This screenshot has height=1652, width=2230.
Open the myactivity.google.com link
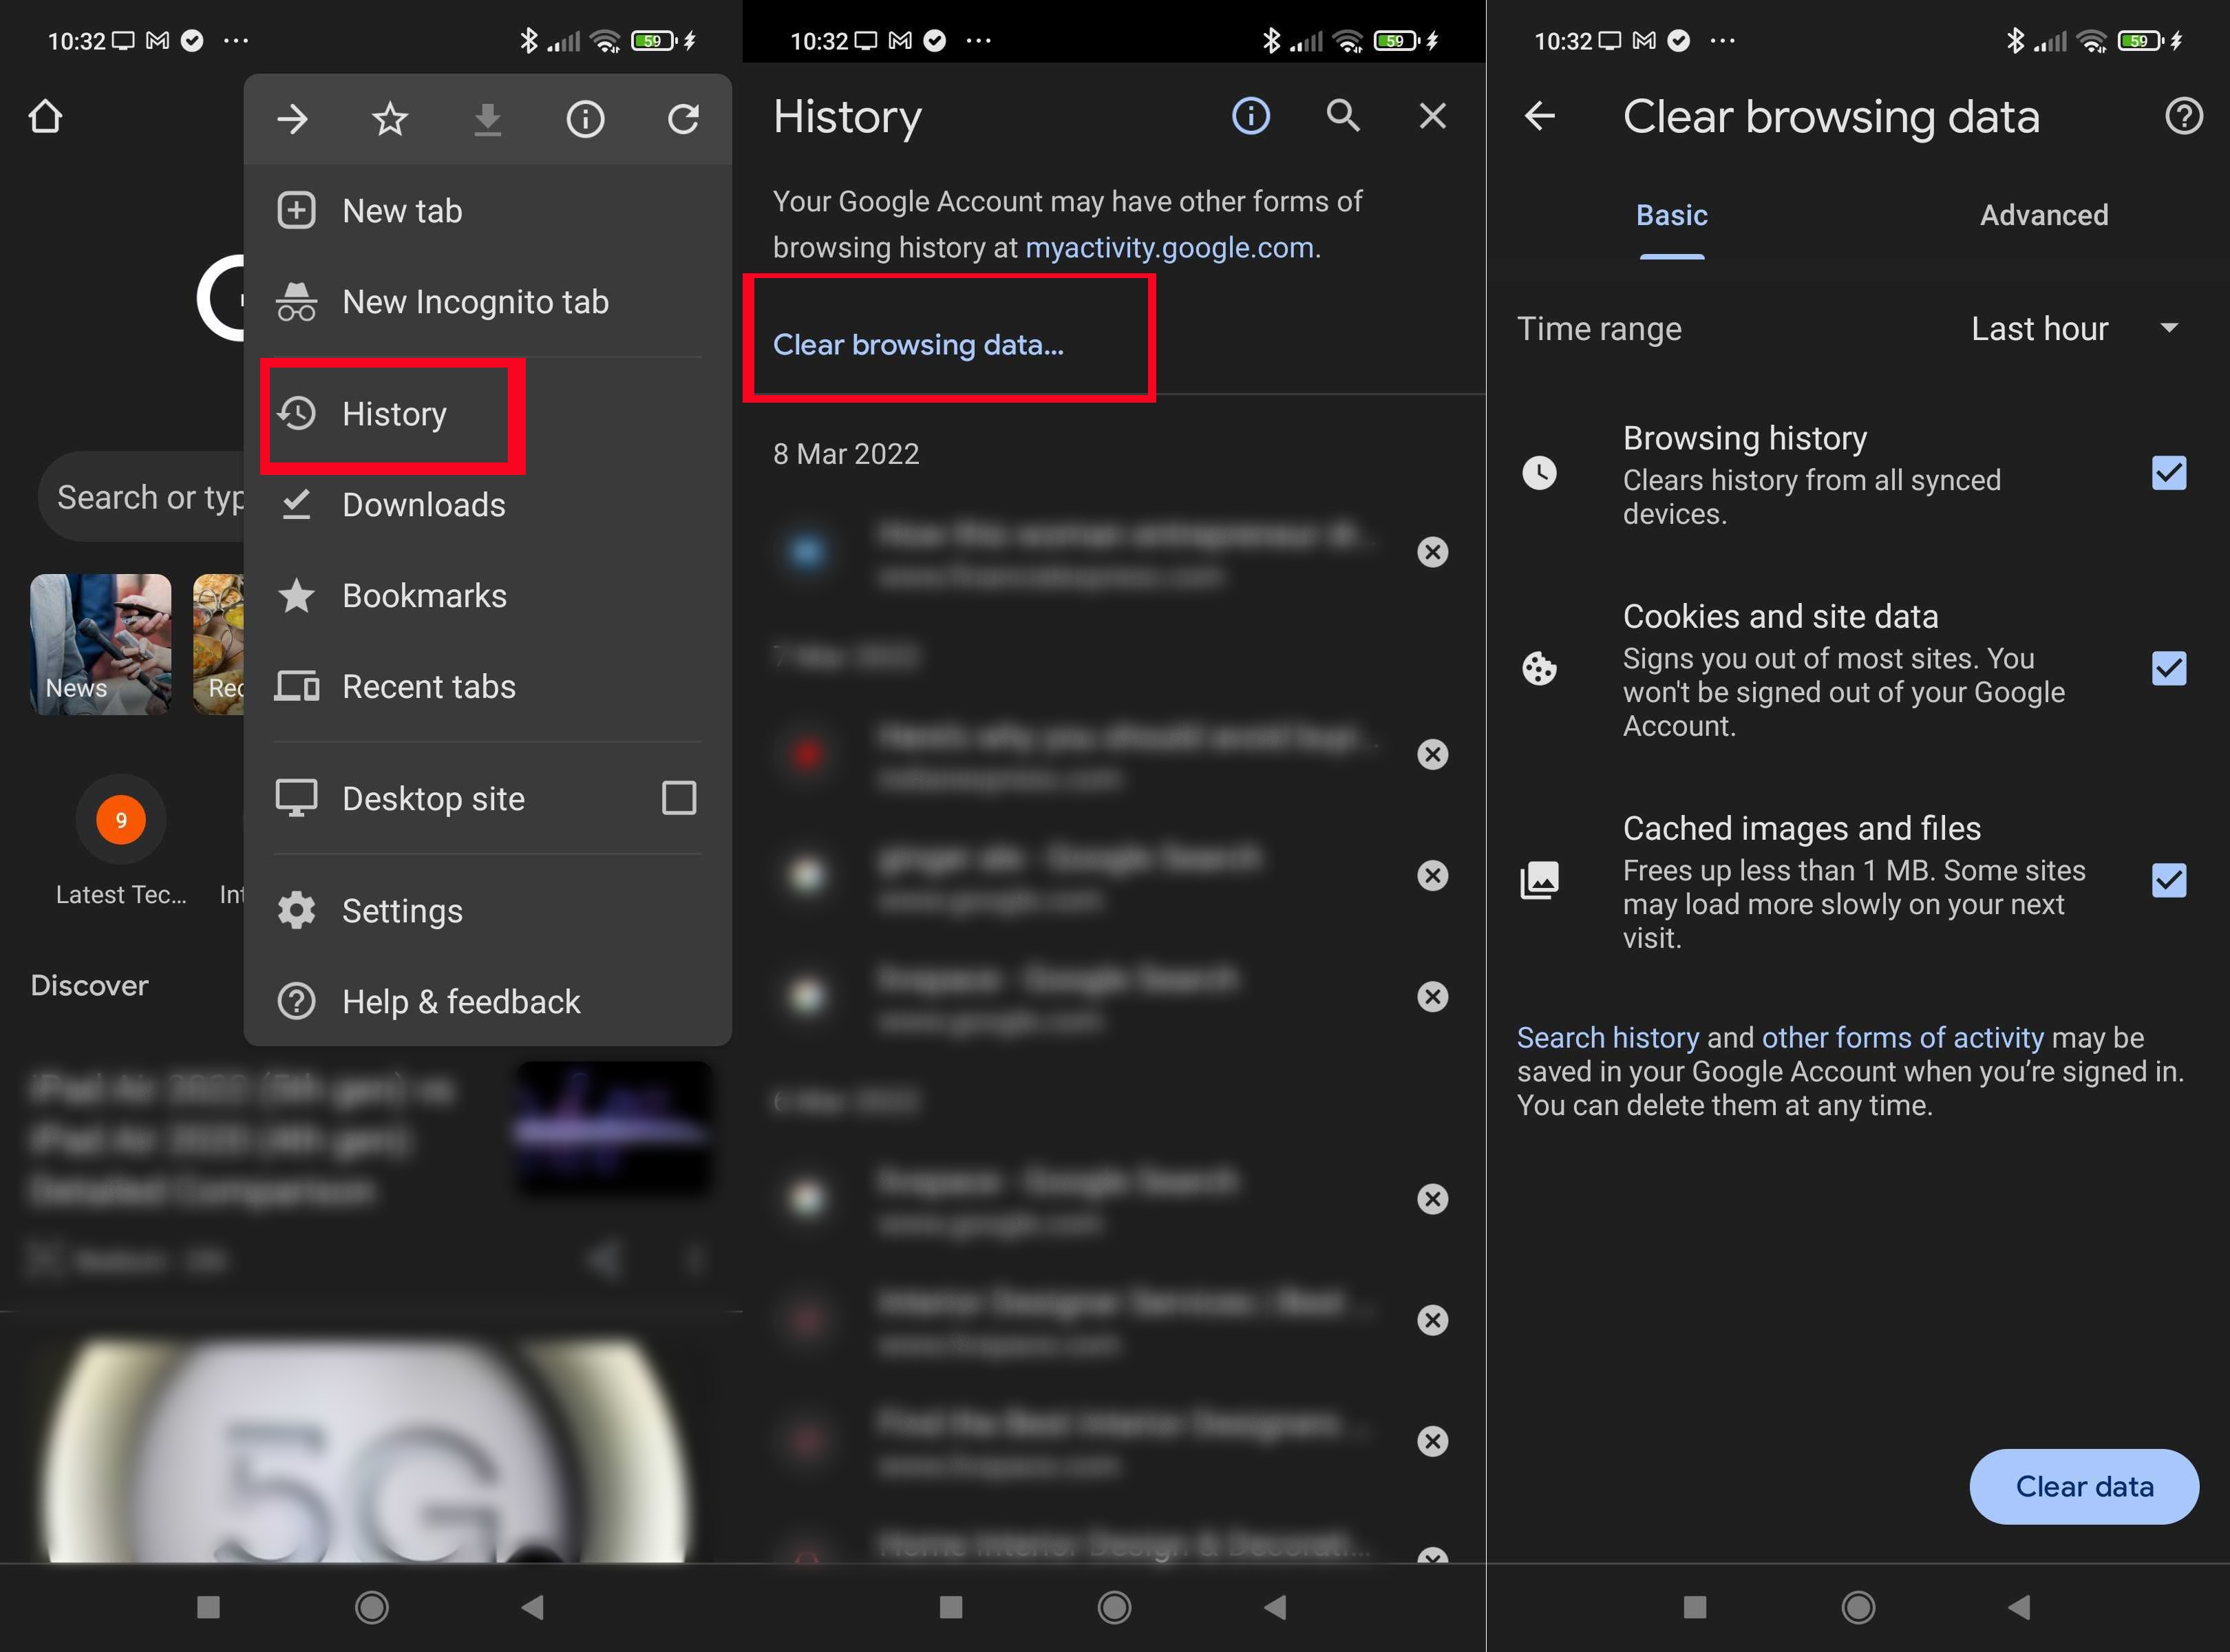click(x=1170, y=247)
